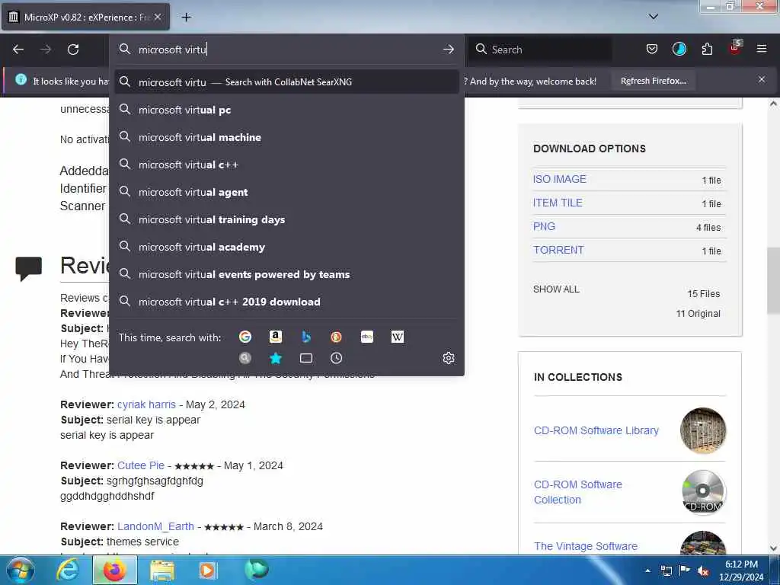Search this time with DuckDuckGo
The width and height of the screenshot is (780, 585).
point(336,337)
